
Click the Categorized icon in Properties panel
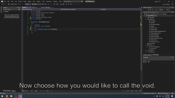(144, 62)
